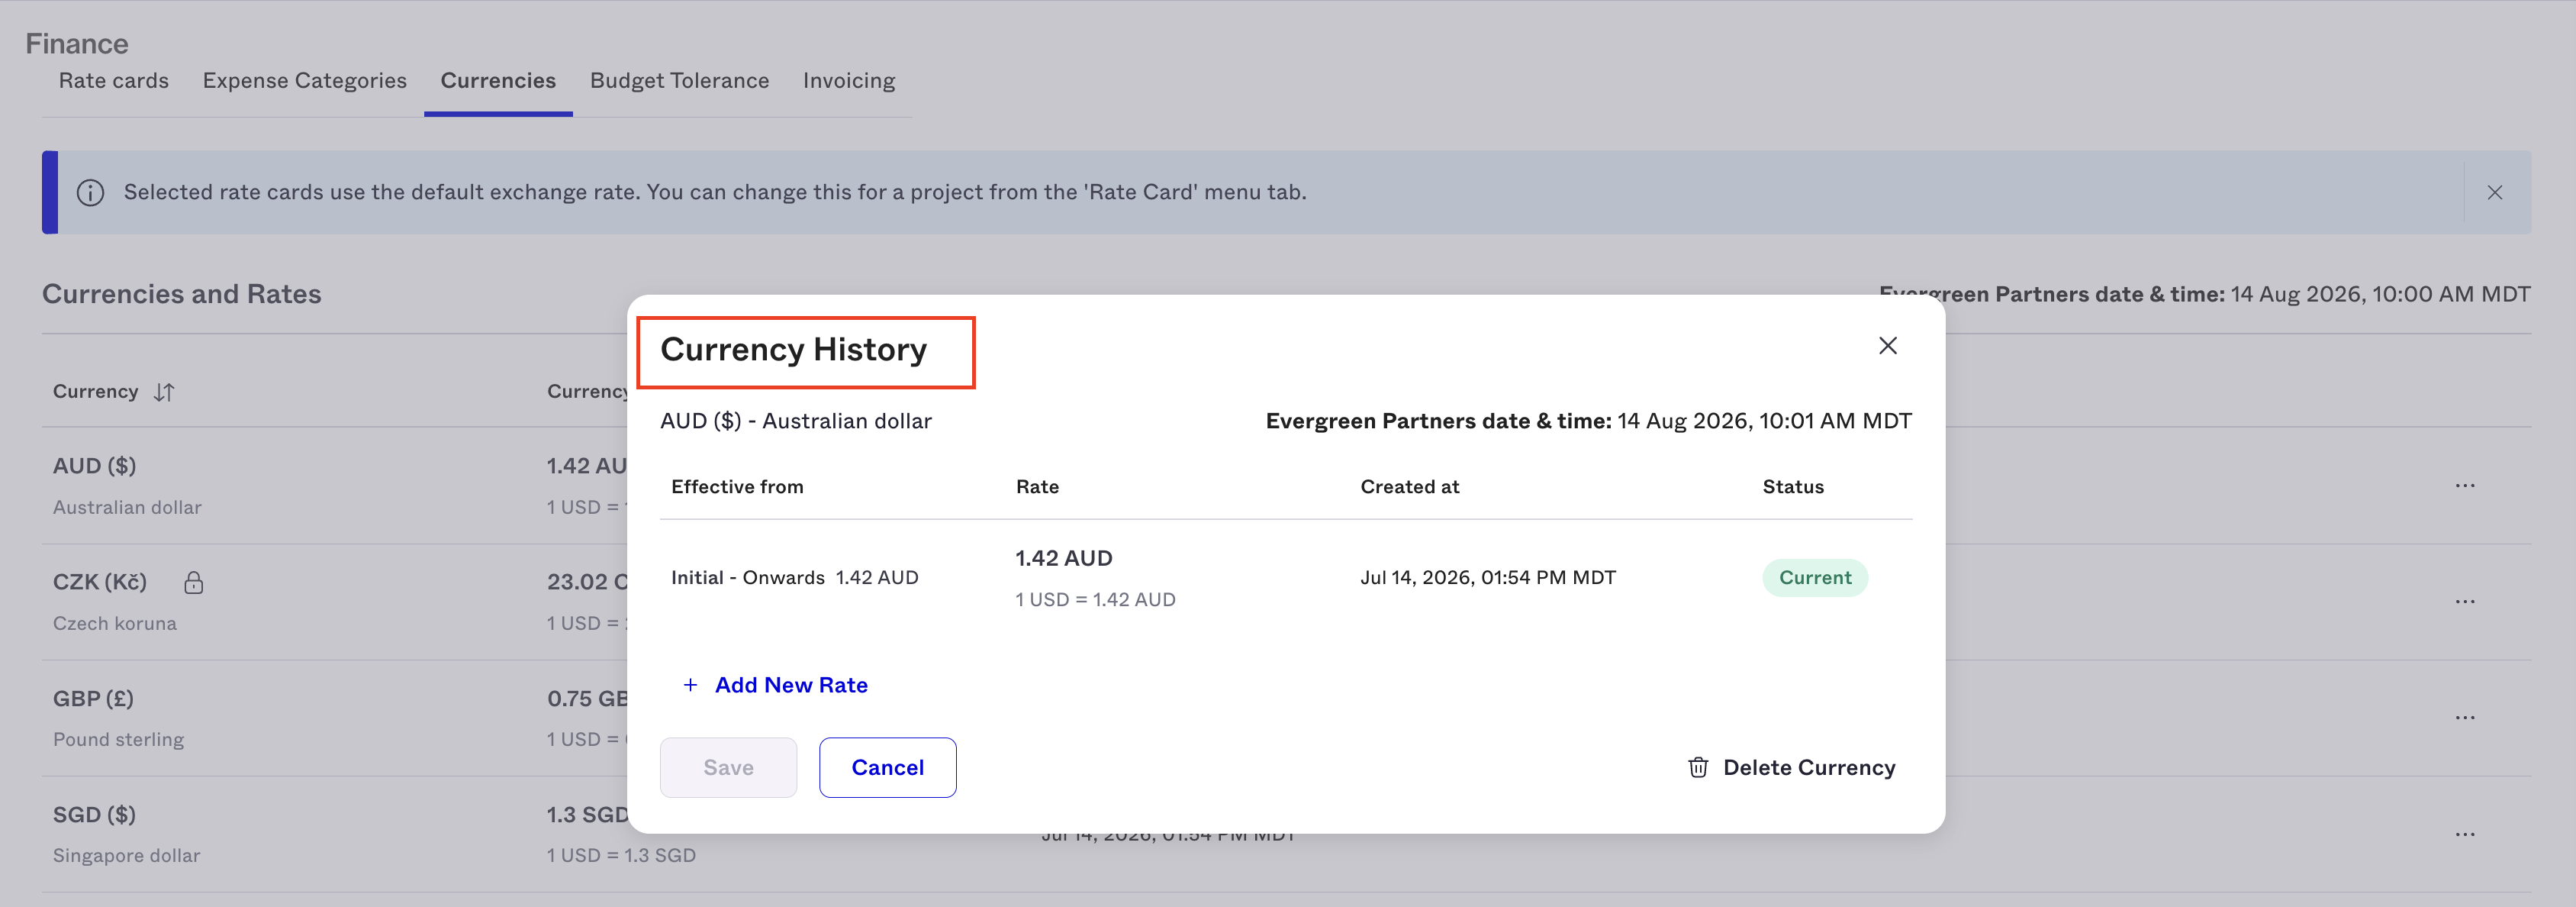Click the Current status badge

(x=1814, y=578)
